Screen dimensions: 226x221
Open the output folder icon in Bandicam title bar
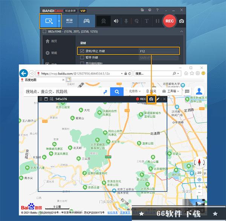tap(142, 10)
